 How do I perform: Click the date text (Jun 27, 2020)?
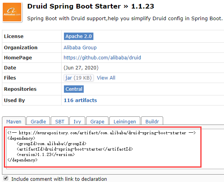[x=81, y=68]
